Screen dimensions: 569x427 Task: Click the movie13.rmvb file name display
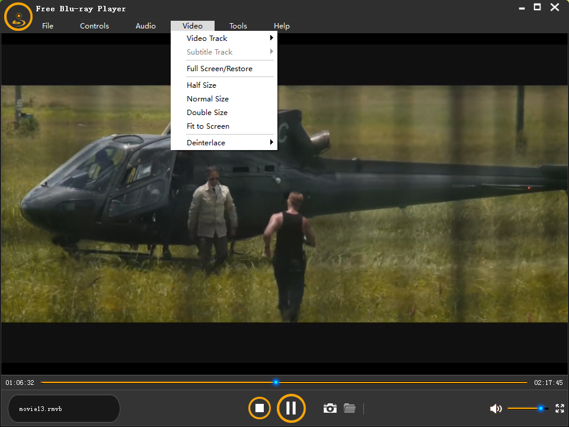click(64, 409)
